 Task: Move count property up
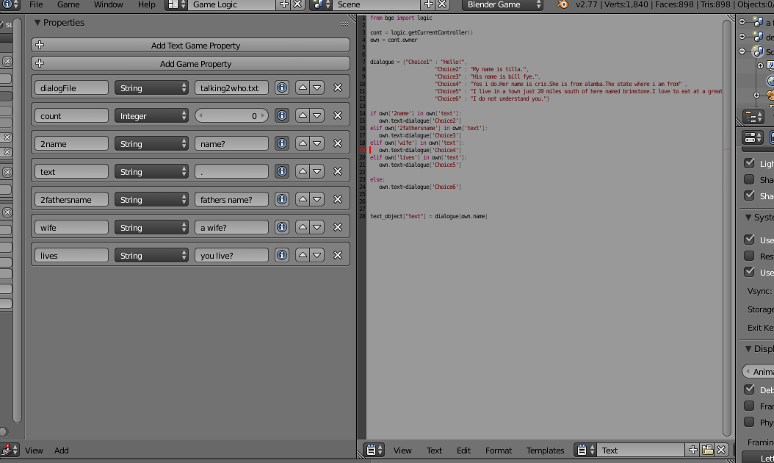pos(303,115)
